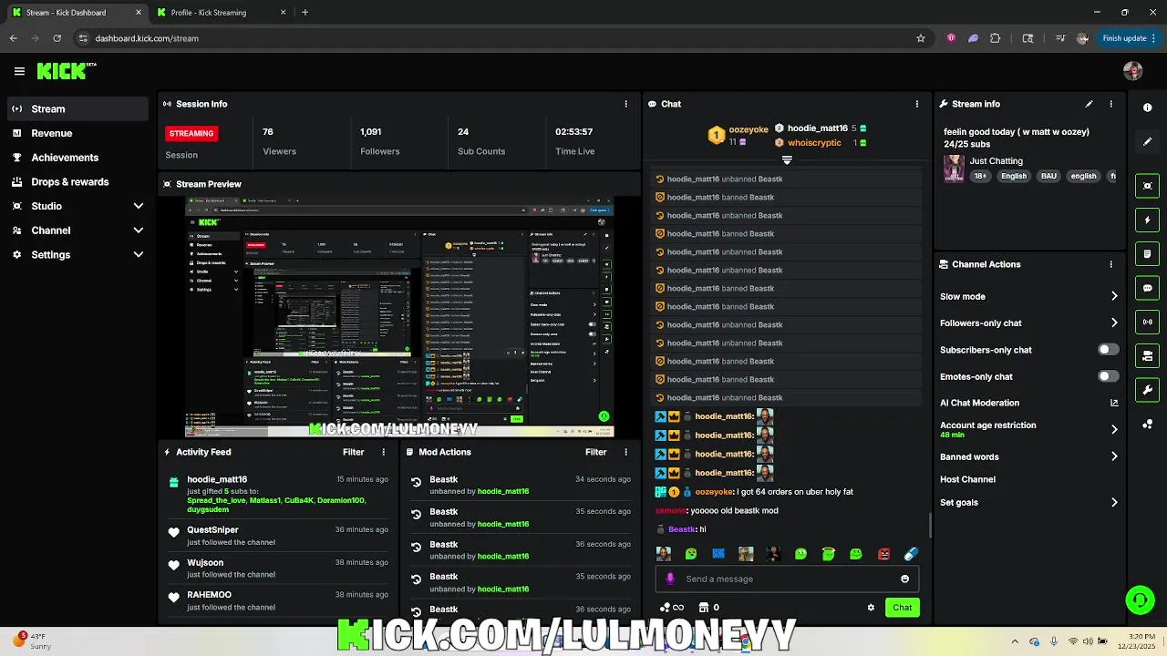This screenshot has width=1167, height=656.
Task: Open the Activity Feed three-dot menu
Action: pos(383,452)
